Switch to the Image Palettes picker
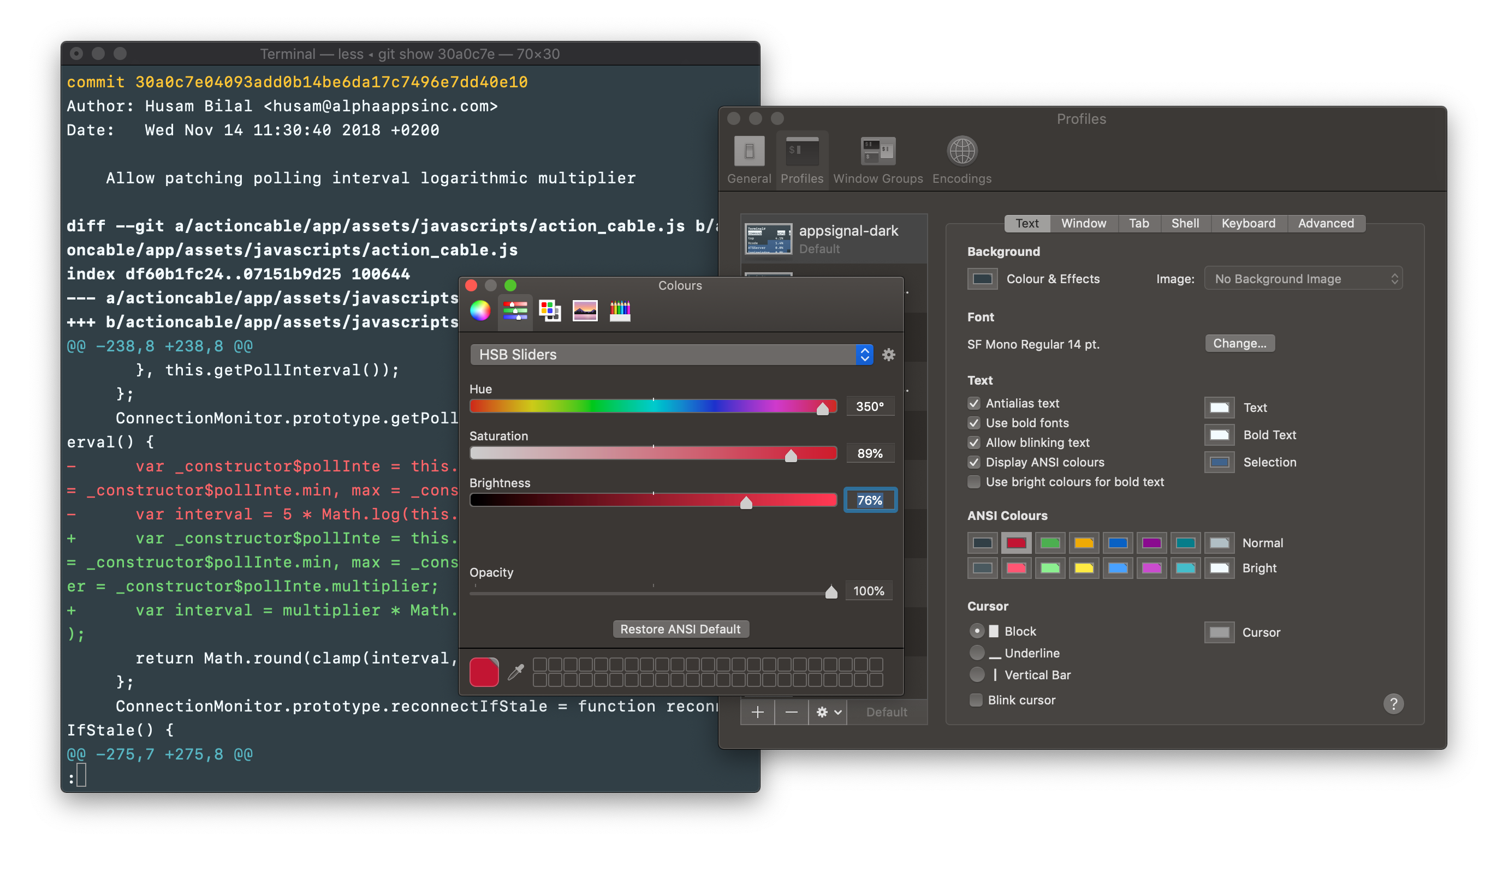Viewport: 1509px width, 873px height. (585, 310)
